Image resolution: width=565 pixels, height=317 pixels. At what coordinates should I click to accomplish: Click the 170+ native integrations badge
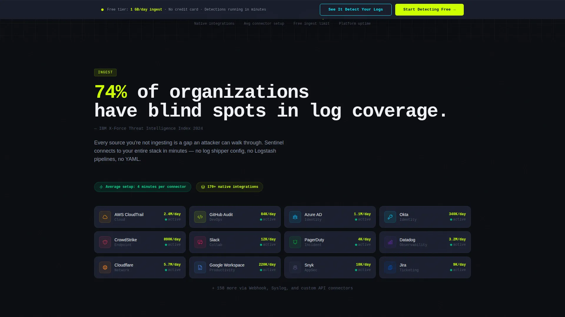pyautogui.click(x=230, y=187)
